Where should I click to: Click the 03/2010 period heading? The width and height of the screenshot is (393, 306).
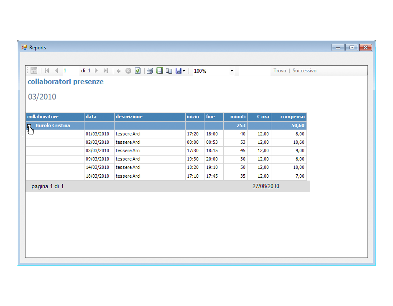click(x=42, y=97)
